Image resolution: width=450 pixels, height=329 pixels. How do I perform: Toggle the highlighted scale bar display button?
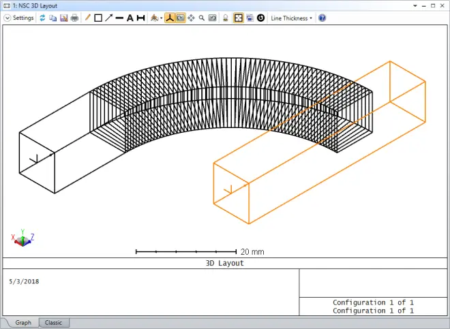point(181,18)
